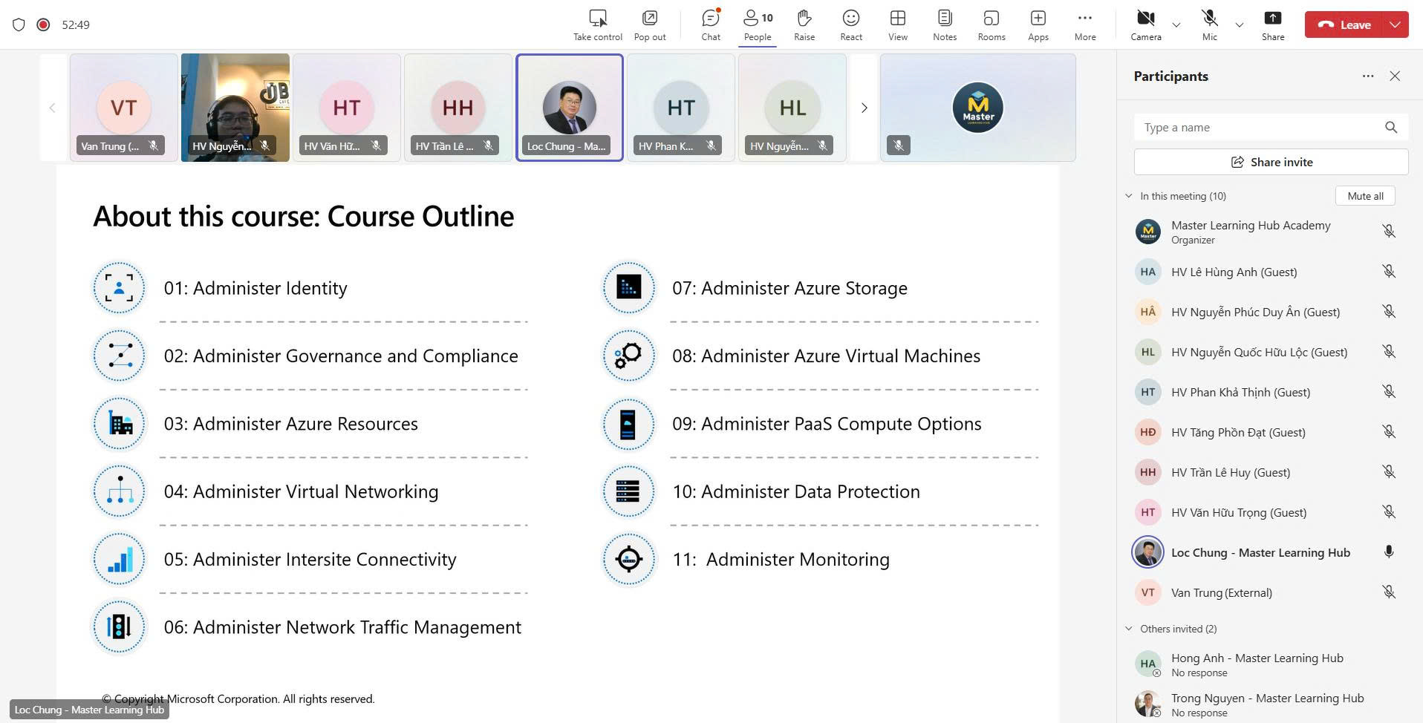Click '09: Administer PaaS Compute Options' text
Image resolution: width=1423 pixels, height=723 pixels.
[827, 424]
